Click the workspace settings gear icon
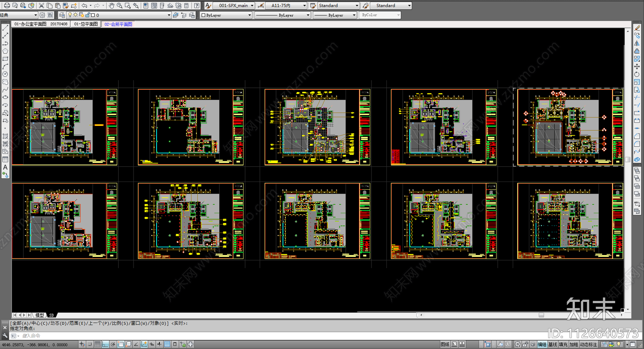This screenshot has width=644, height=349. coord(42,15)
